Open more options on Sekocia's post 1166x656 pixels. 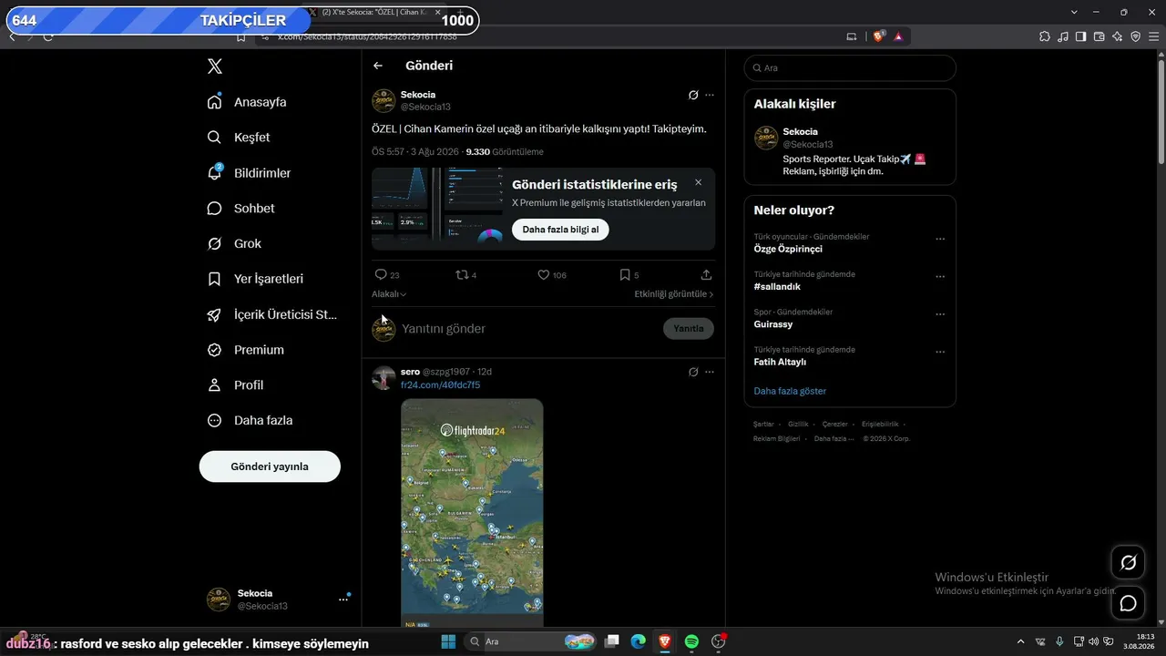pos(710,95)
